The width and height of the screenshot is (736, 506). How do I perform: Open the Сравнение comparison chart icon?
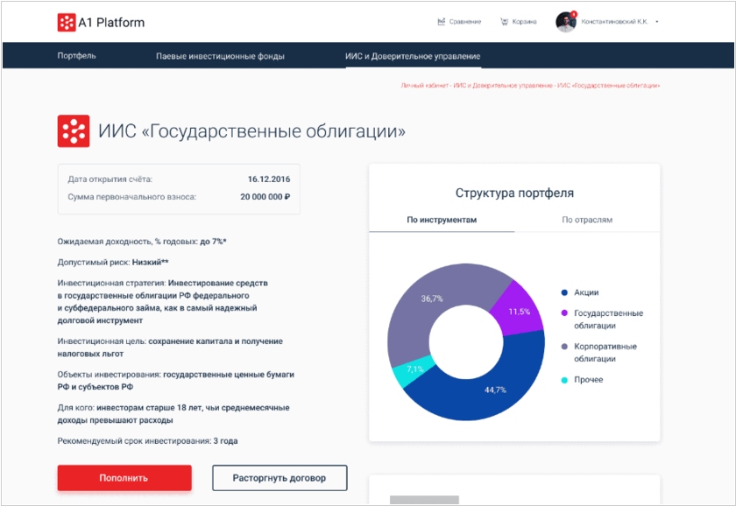441,22
